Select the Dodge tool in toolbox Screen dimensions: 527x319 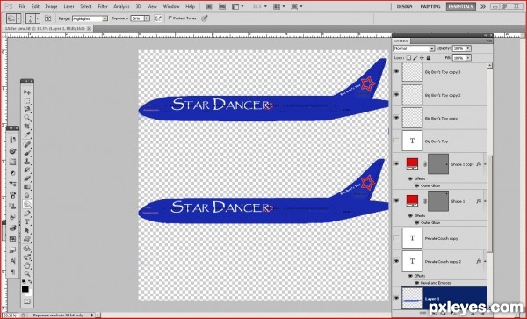(27, 204)
